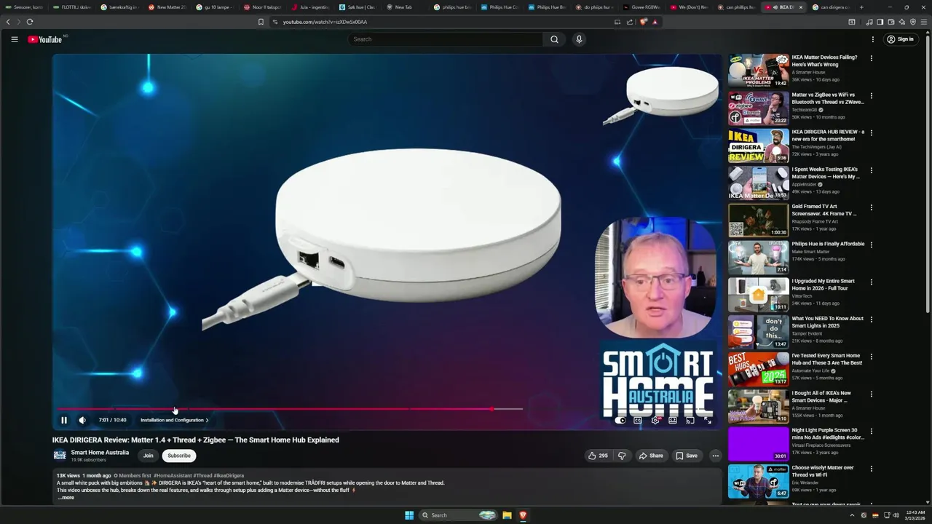
Task: Open options for Philips Hue is Finally Affordable
Action: click(871, 245)
